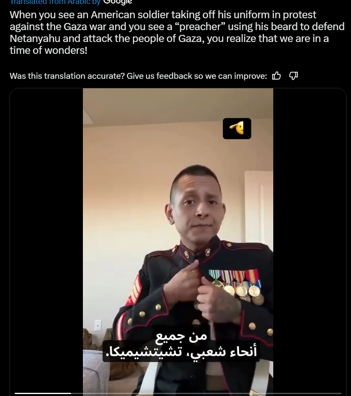
Task: Click the wall light switch in video
Action: tap(98, 325)
